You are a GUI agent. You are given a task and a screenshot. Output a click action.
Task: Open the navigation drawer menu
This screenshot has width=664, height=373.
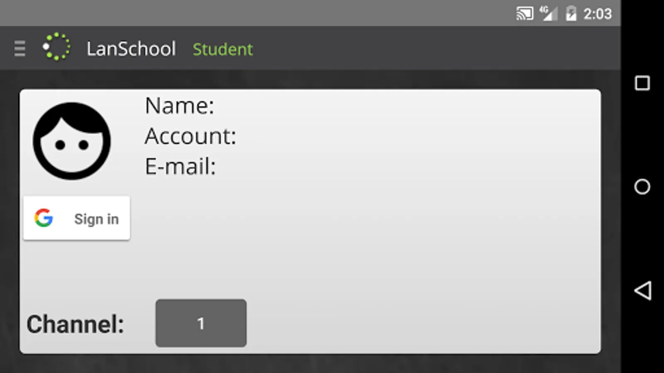pos(19,48)
